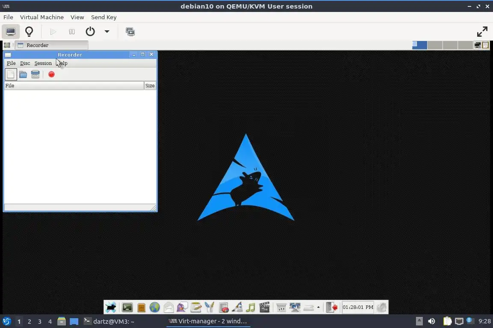Viewport: 493px width, 328px height.
Task: Click the Run virtual machine play button
Action: click(x=53, y=32)
